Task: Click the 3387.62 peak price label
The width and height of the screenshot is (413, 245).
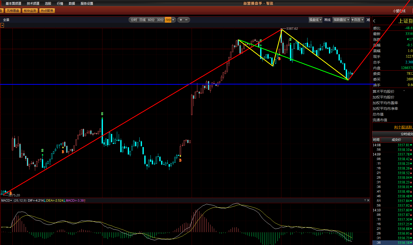Action: (x=292, y=28)
